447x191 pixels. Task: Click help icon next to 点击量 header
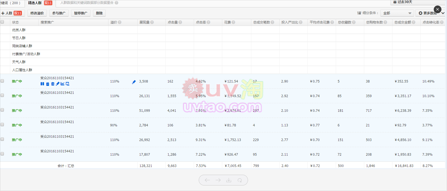[180, 22]
